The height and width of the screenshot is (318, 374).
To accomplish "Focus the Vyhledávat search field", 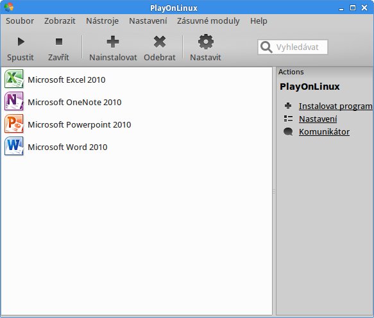I will (293, 47).
